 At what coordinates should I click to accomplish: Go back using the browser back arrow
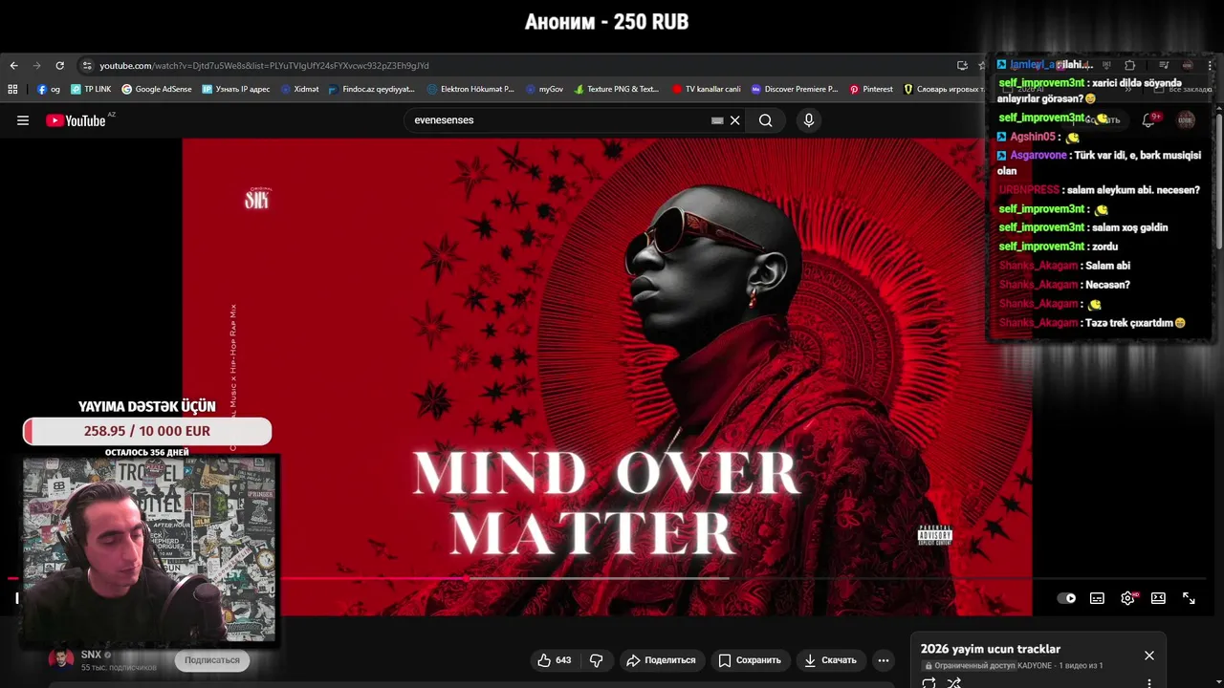(x=13, y=66)
